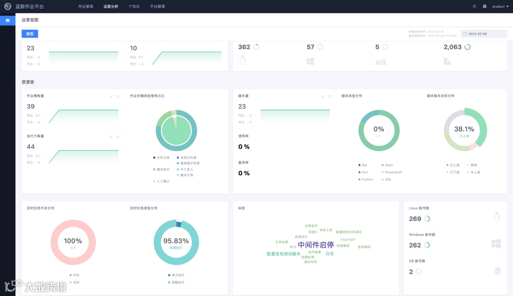The height and width of the screenshot is (296, 513).
Task: Click the 配置核查任务测试 tag
Action: (x=349, y=232)
